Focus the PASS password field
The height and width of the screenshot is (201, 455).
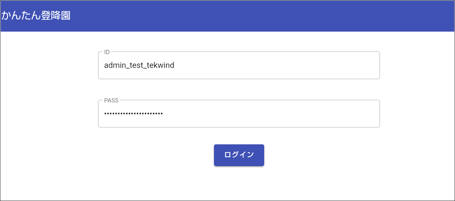[239, 114]
